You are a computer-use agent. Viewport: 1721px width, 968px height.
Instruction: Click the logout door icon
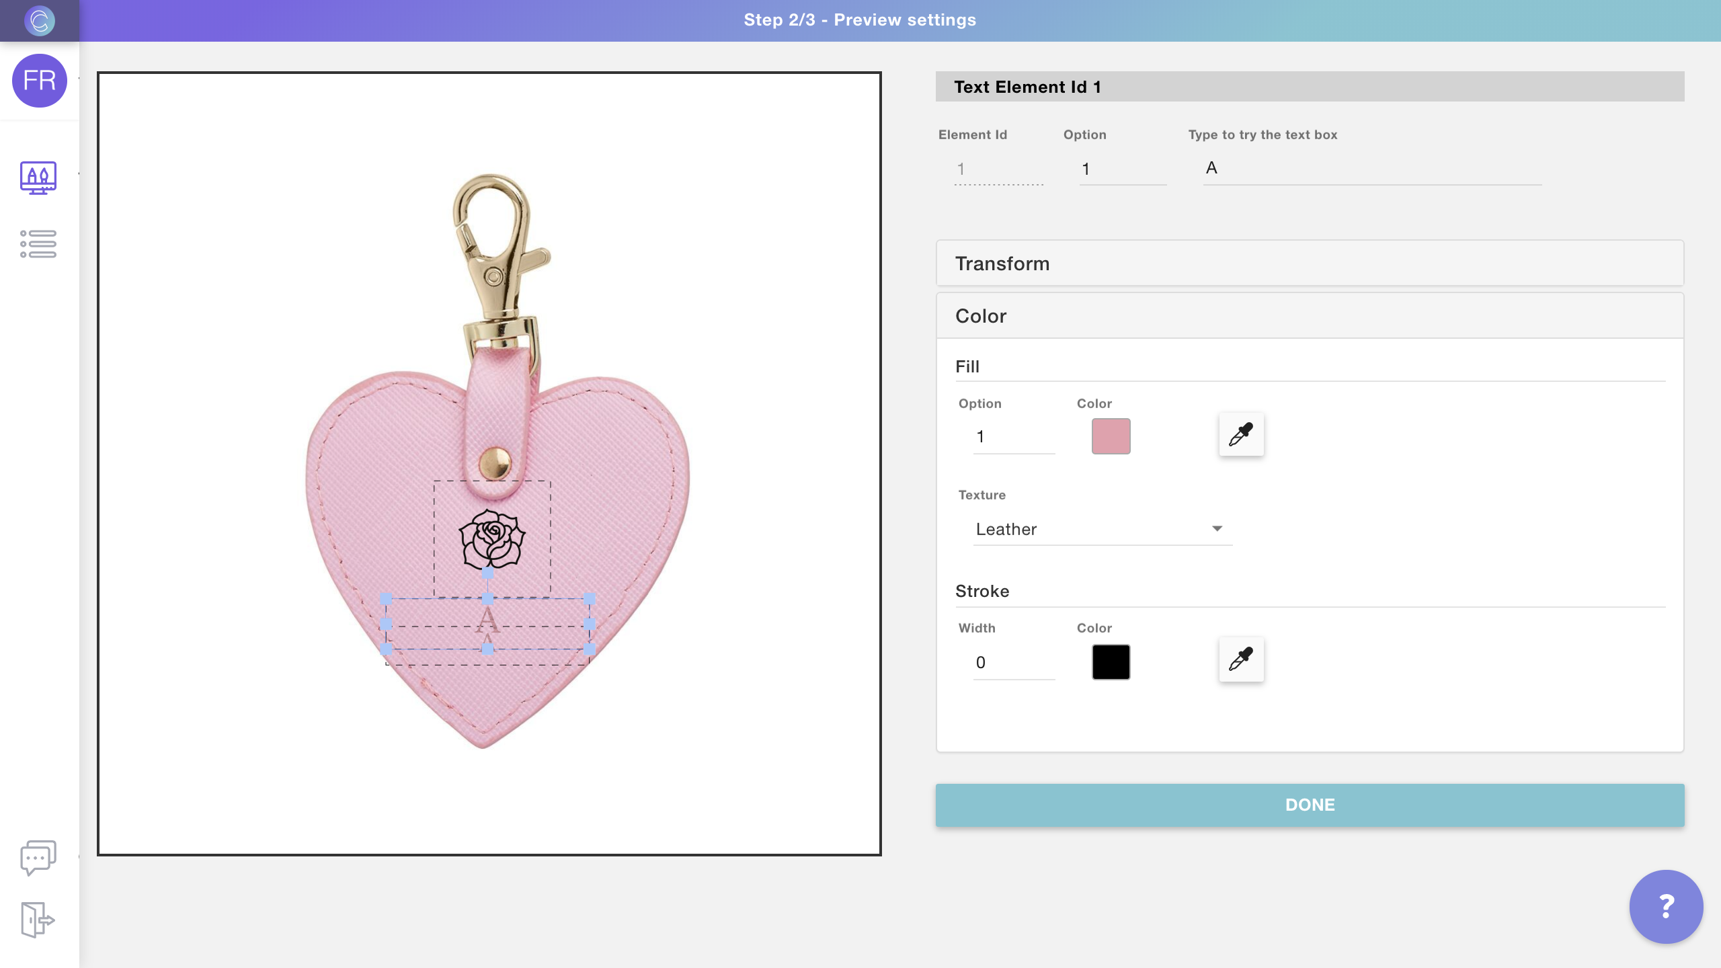click(37, 919)
